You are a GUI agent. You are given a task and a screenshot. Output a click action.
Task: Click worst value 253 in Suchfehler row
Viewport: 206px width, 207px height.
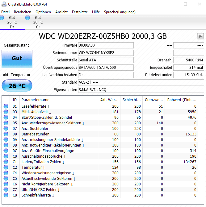coord(137,128)
